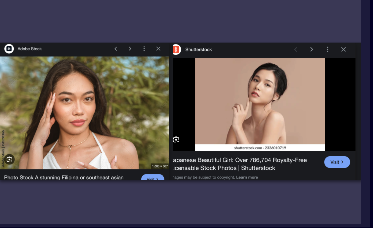This screenshot has height=228, width=373.
Task: Go to previous image in Adobe Stock panel
Action: (x=116, y=49)
